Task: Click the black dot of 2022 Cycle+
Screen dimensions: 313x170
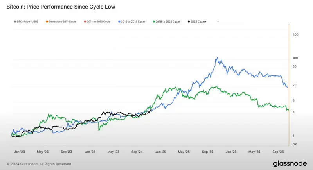Action: coord(189,21)
